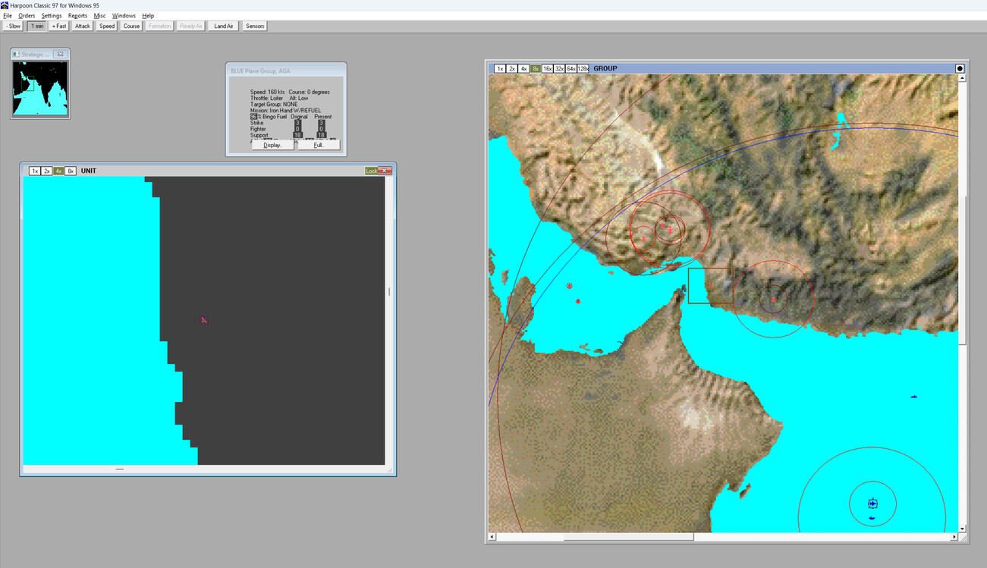Screen dimensions: 987x568
Task: Click the Strategic window title icon
Action: pyautogui.click(x=16, y=55)
